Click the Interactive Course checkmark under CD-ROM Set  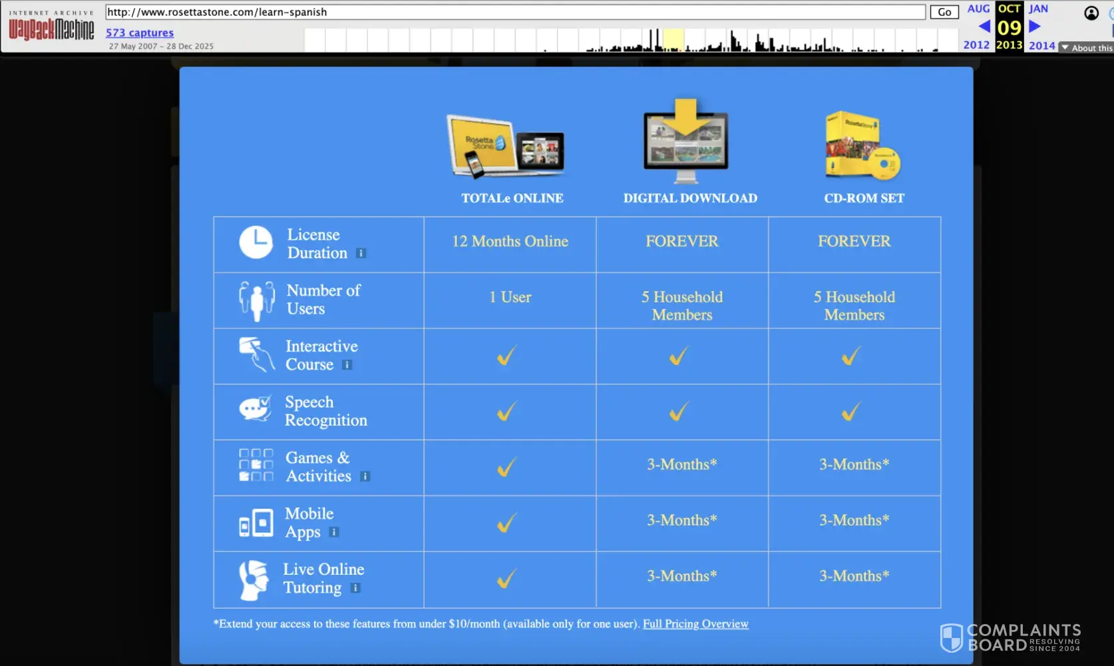tap(851, 356)
